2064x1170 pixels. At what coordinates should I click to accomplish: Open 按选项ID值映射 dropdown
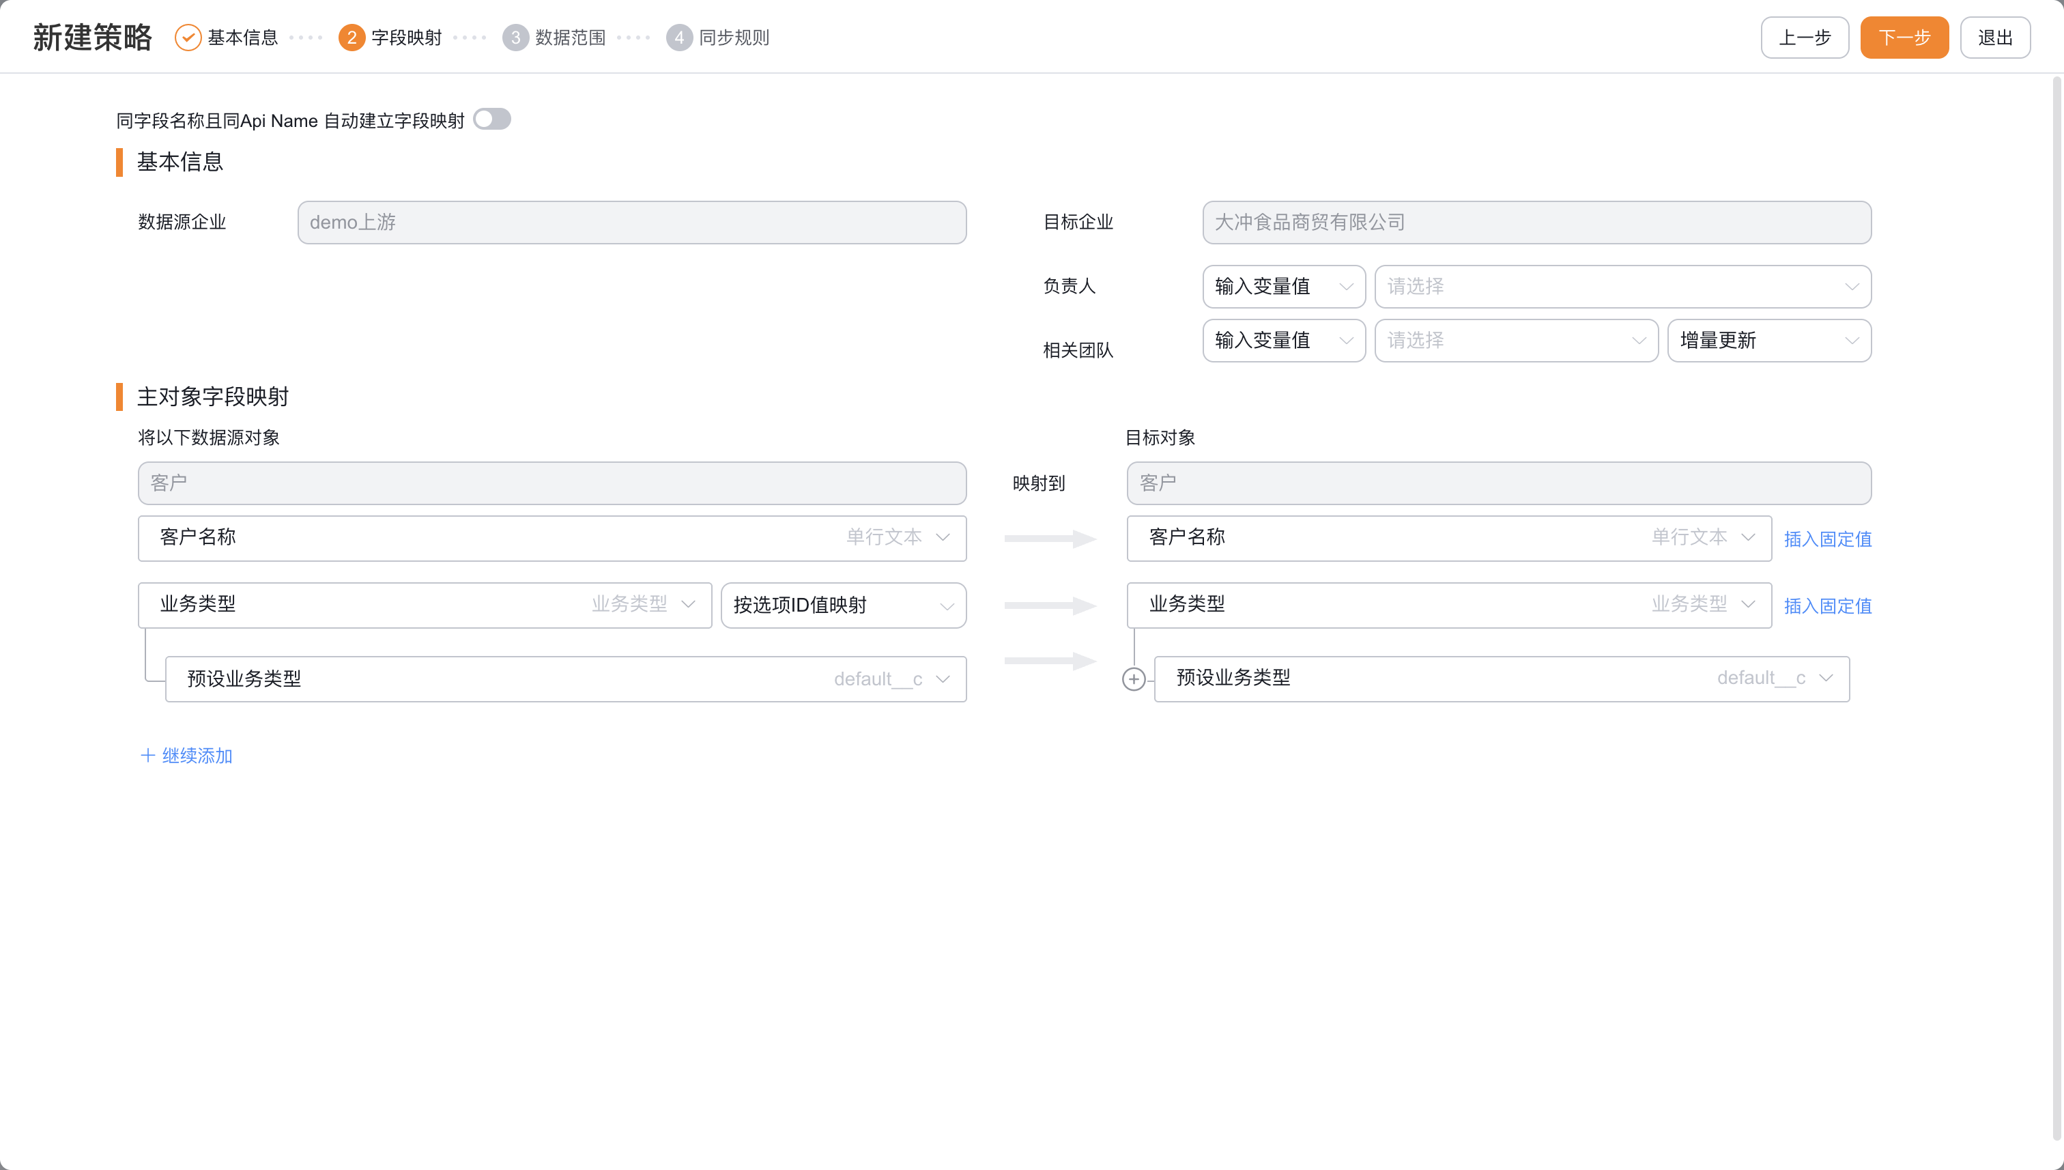point(843,605)
